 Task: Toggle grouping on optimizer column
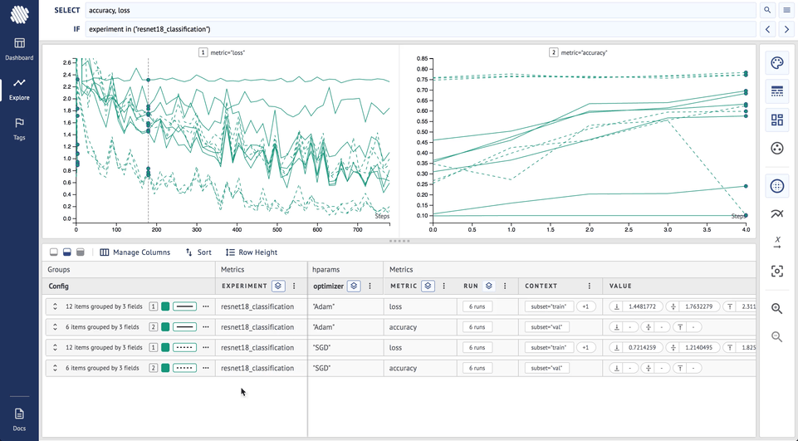tap(355, 287)
